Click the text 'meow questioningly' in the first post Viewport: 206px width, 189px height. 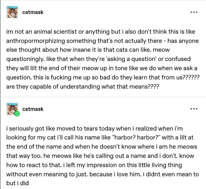tap(88, 54)
